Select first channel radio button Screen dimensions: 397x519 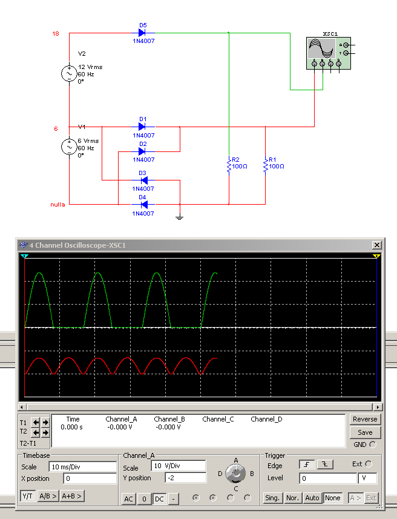196,498
